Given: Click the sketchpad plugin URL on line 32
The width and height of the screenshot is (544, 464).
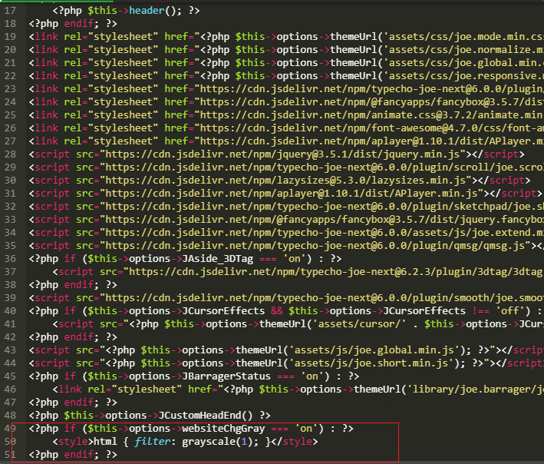Looking at the screenshot, I should 325,207.
